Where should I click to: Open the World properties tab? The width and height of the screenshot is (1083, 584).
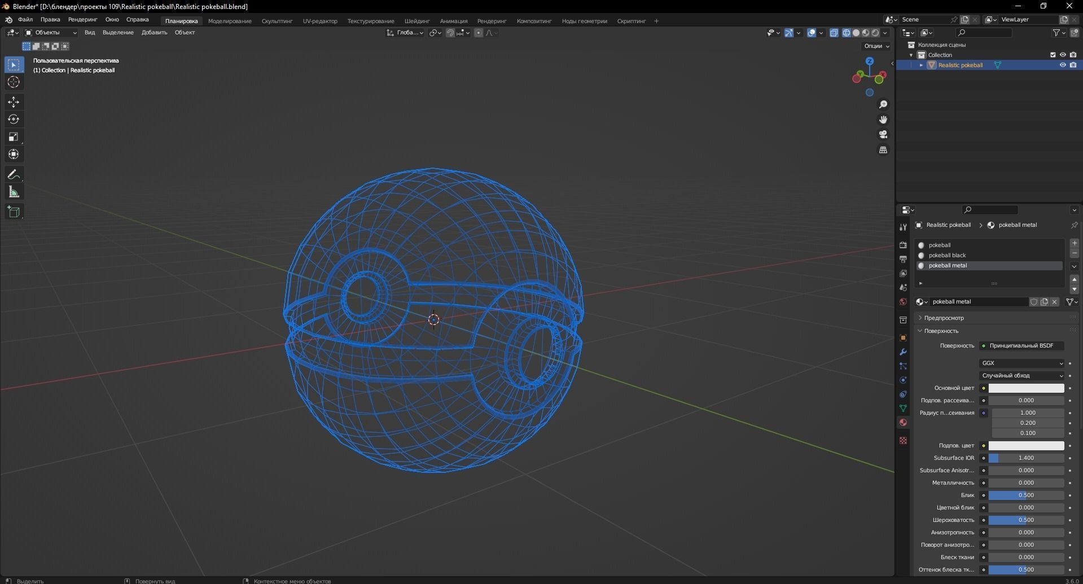click(903, 301)
